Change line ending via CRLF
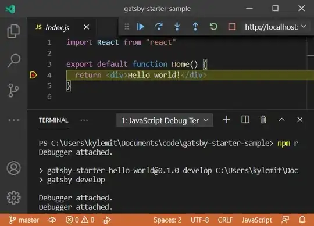The image size is (314, 226). click(225, 220)
